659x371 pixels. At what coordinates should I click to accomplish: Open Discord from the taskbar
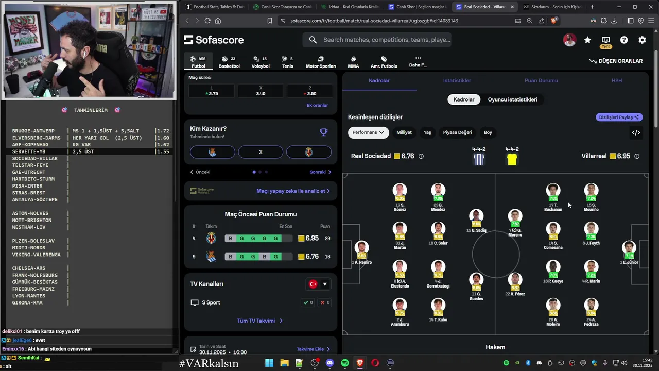point(330,363)
